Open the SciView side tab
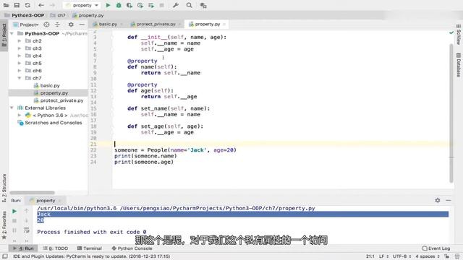This screenshot has width=463, height=260. click(x=459, y=35)
